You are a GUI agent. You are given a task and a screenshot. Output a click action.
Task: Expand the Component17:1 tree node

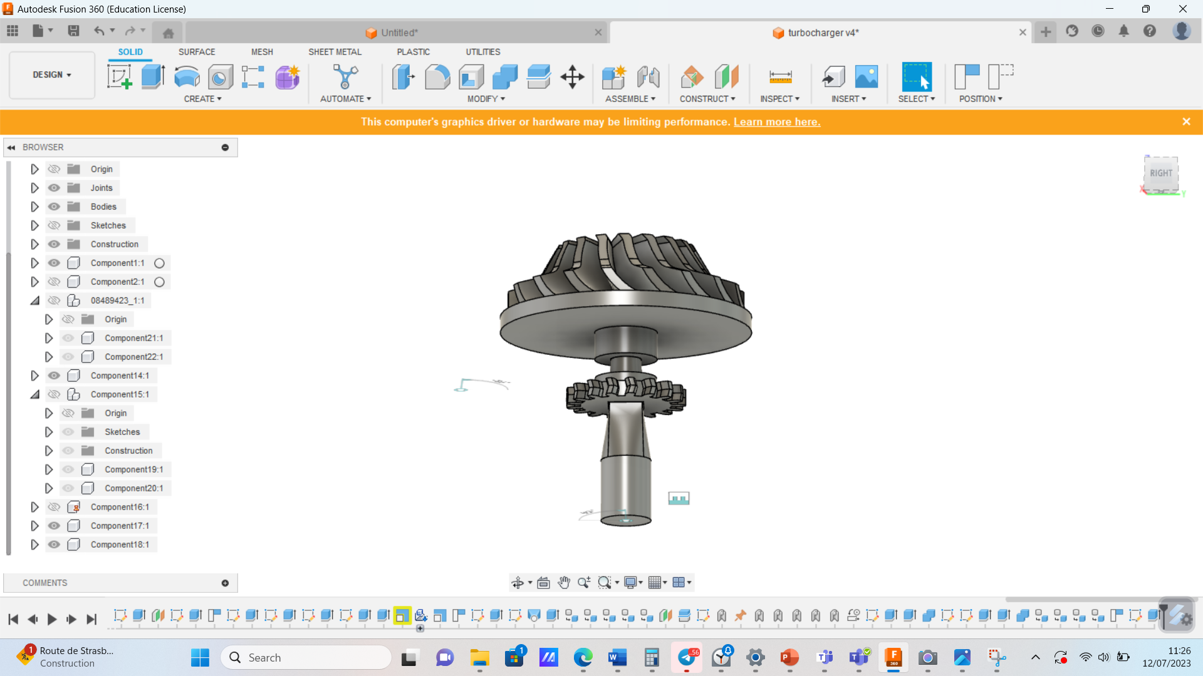[x=34, y=526]
